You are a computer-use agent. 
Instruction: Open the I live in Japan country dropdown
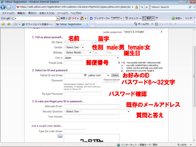pyautogui.click(x=91, y=57)
